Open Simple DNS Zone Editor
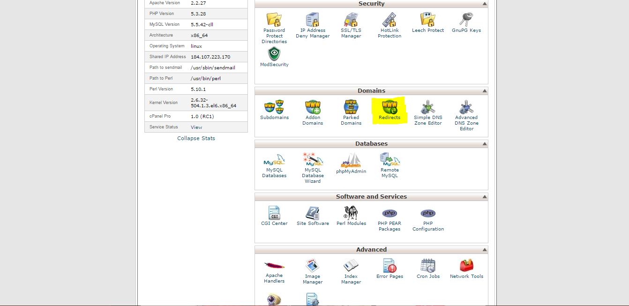 [x=428, y=112]
